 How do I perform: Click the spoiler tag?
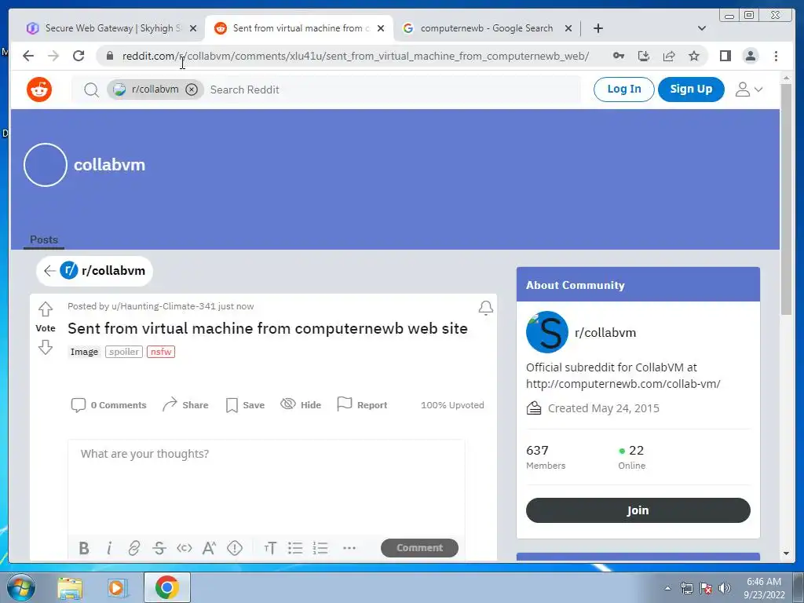(123, 352)
